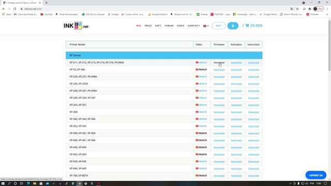Open the translate page icon
This screenshot has height=186, width=331.
point(292,9)
